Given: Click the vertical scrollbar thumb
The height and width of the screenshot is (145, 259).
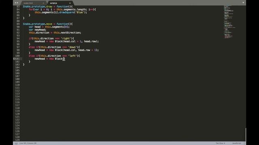Looking at the screenshot, I should click(246, 135).
